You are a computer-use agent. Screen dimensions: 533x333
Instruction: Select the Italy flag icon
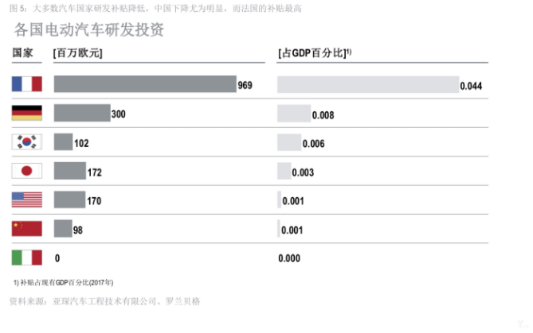point(27,257)
